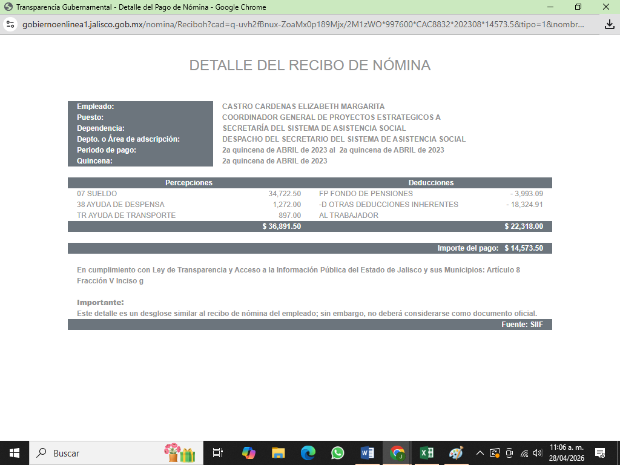Viewport: 620px width, 465px height.
Task: Click the despensa amount 1,272.00
Action: click(286, 205)
